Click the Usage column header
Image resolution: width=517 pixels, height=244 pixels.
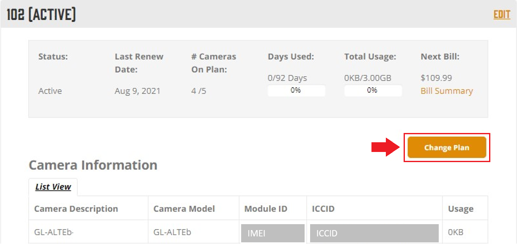coord(461,209)
